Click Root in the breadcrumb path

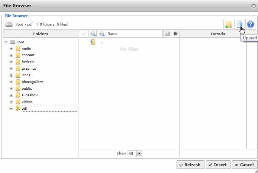pyautogui.click(x=19, y=24)
